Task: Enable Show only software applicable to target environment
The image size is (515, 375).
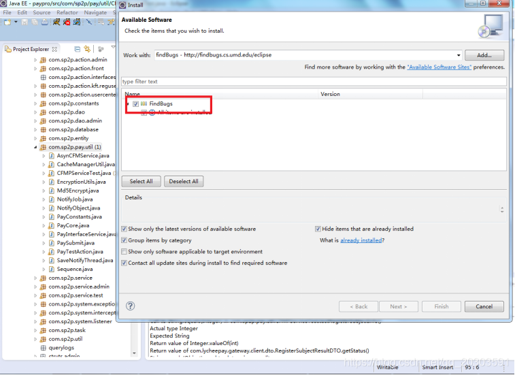Action: pyautogui.click(x=124, y=252)
